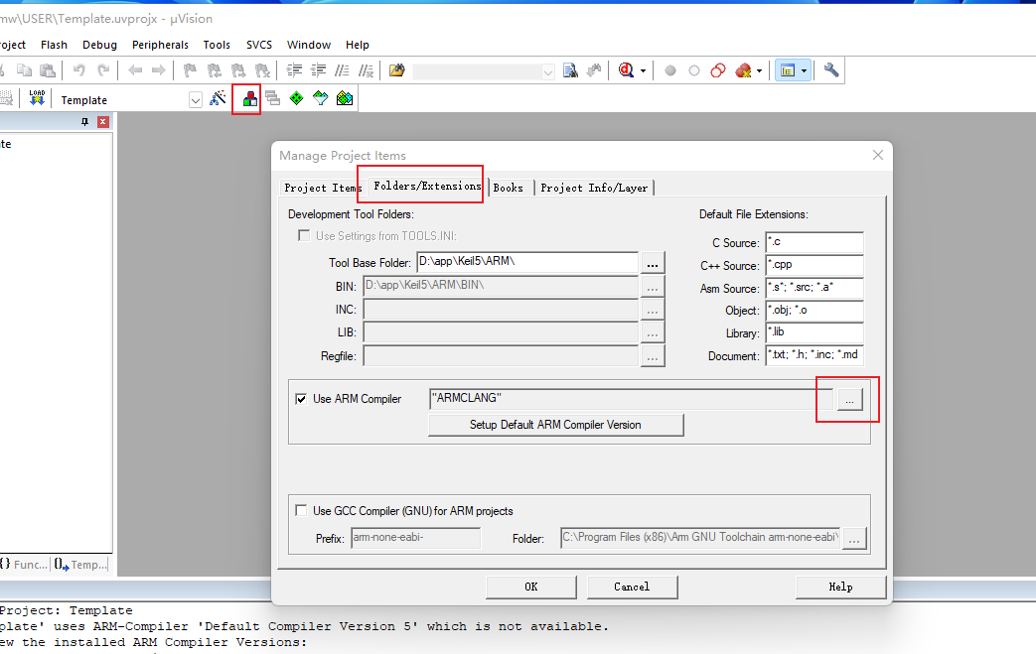
Task: Insert a bookmark with the flag icon
Action: tap(191, 69)
